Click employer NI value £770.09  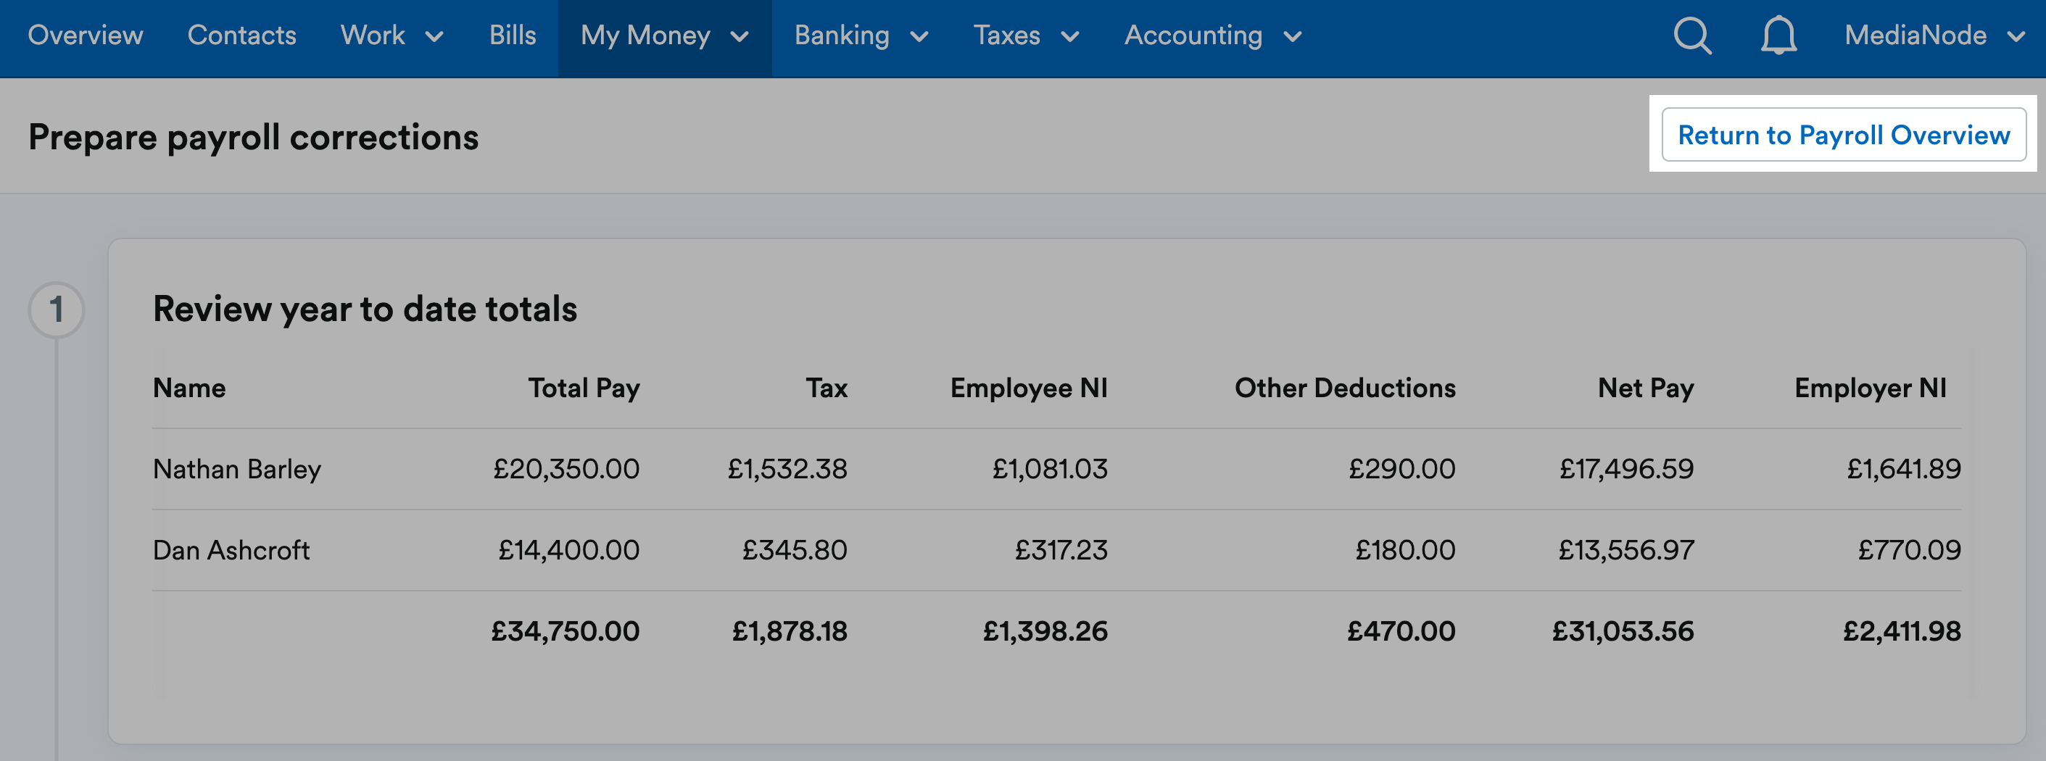(x=1910, y=551)
